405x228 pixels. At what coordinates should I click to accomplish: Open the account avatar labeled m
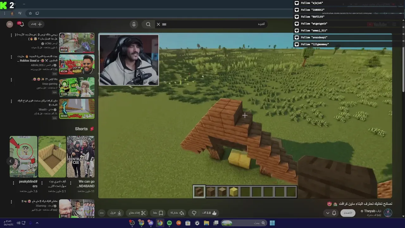(x=10, y=24)
